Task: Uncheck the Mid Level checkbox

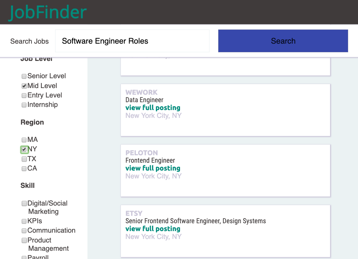Action: [24, 86]
